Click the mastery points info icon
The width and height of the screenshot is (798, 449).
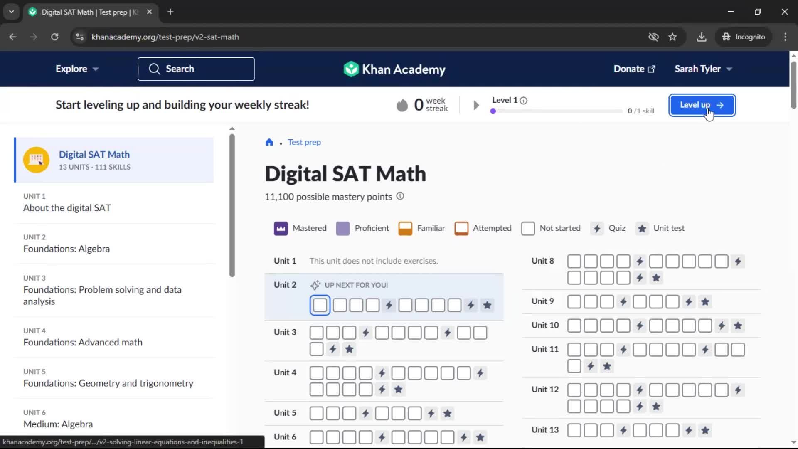400,196
